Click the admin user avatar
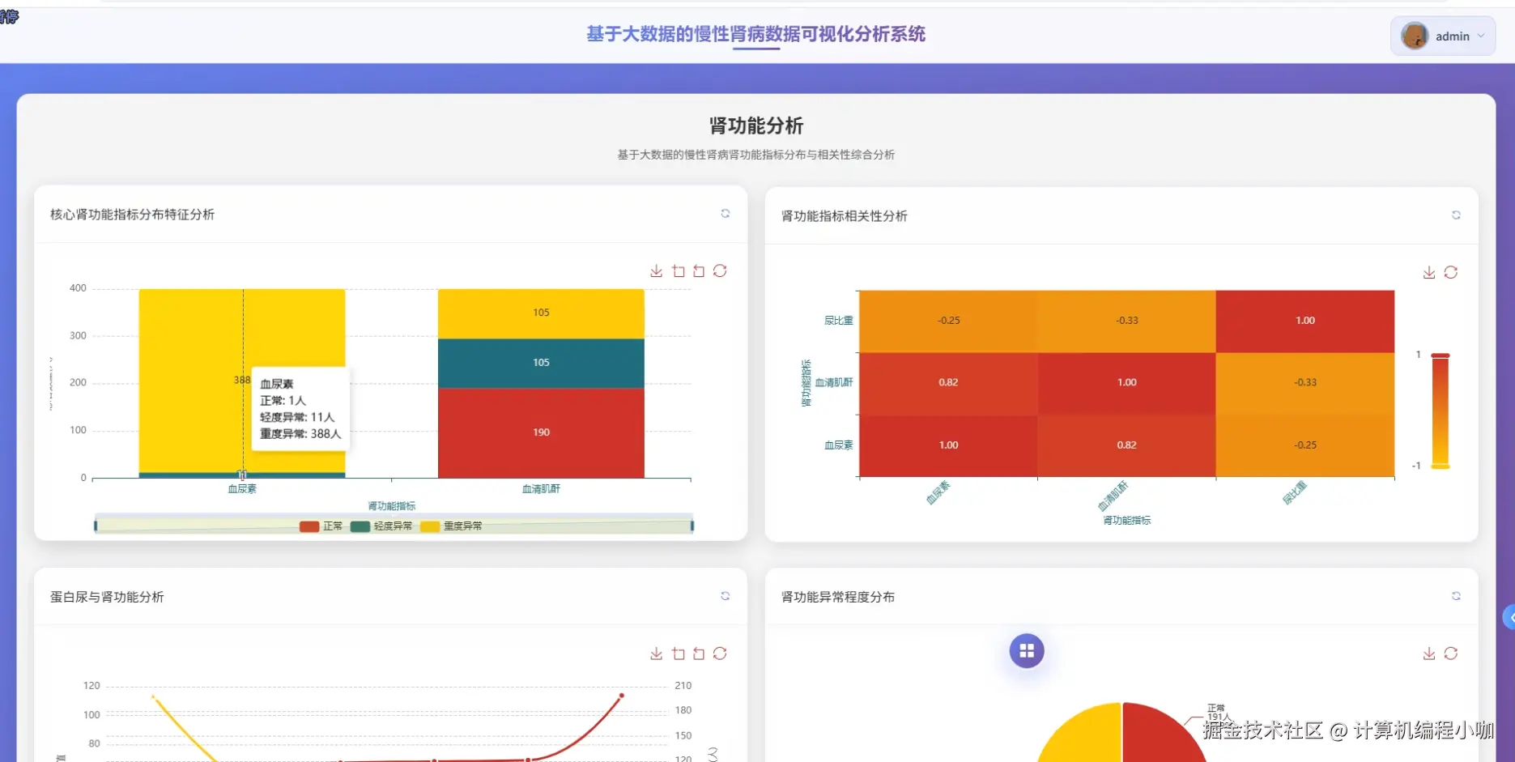This screenshot has width=1515, height=762. tap(1415, 36)
